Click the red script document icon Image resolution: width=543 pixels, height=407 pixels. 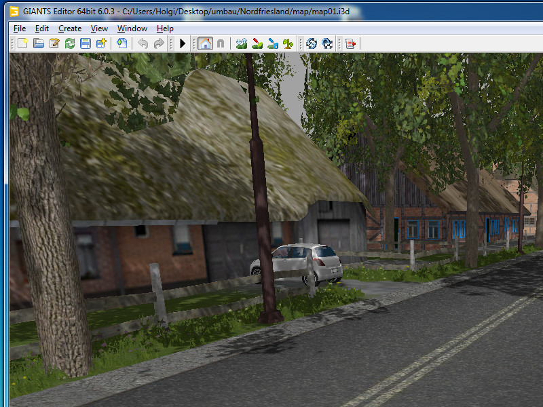coord(350,43)
